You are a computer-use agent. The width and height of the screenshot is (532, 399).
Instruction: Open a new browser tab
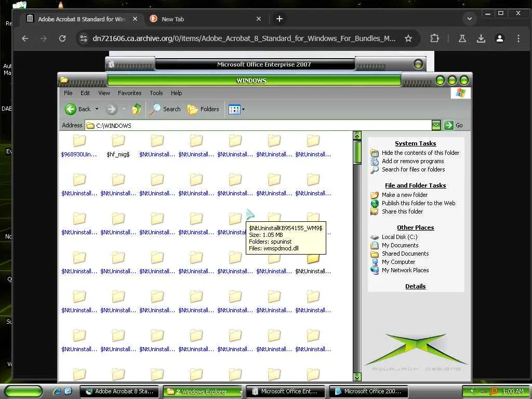(x=279, y=19)
